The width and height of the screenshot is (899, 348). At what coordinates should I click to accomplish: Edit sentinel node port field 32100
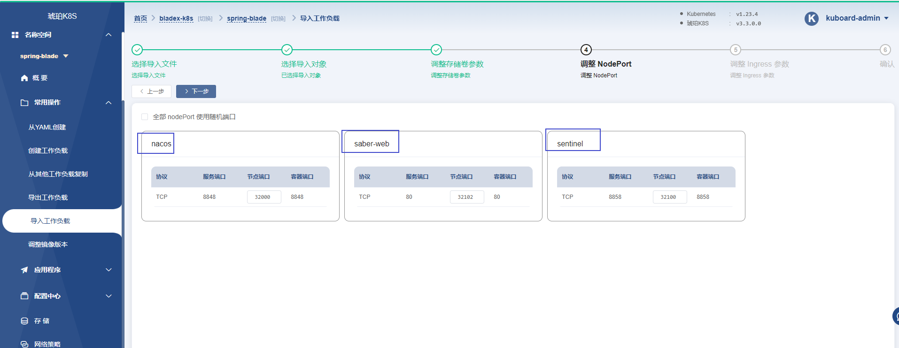[x=670, y=197]
